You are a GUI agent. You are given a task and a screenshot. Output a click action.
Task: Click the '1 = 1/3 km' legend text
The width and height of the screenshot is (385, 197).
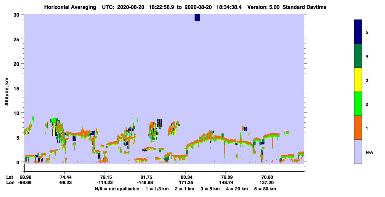tap(157, 189)
